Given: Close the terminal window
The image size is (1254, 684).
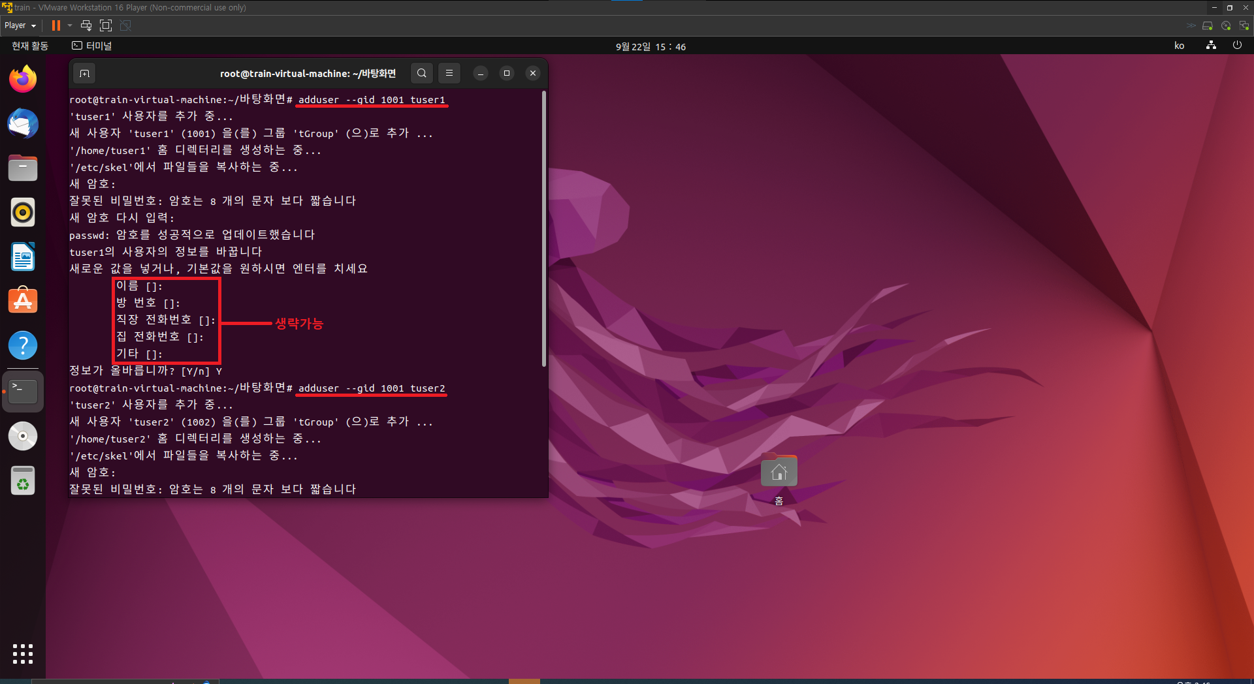Looking at the screenshot, I should click(533, 73).
